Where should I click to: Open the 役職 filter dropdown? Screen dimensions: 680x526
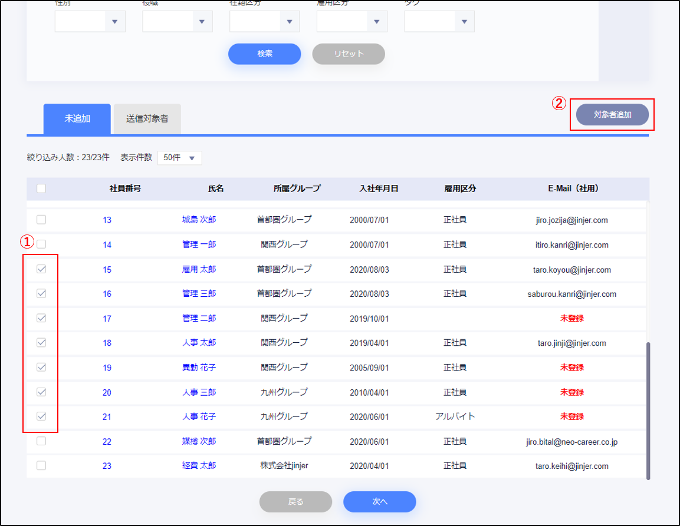point(178,22)
